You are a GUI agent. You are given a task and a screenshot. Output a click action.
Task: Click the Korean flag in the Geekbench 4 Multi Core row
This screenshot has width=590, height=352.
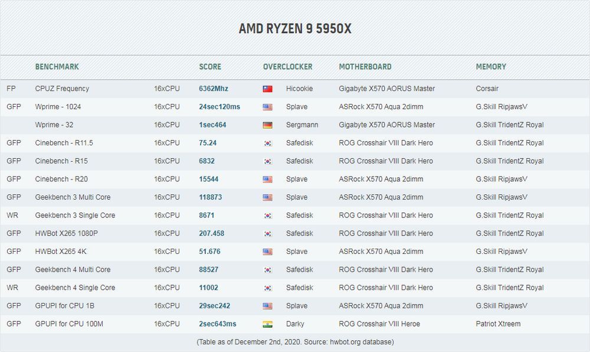click(x=267, y=269)
